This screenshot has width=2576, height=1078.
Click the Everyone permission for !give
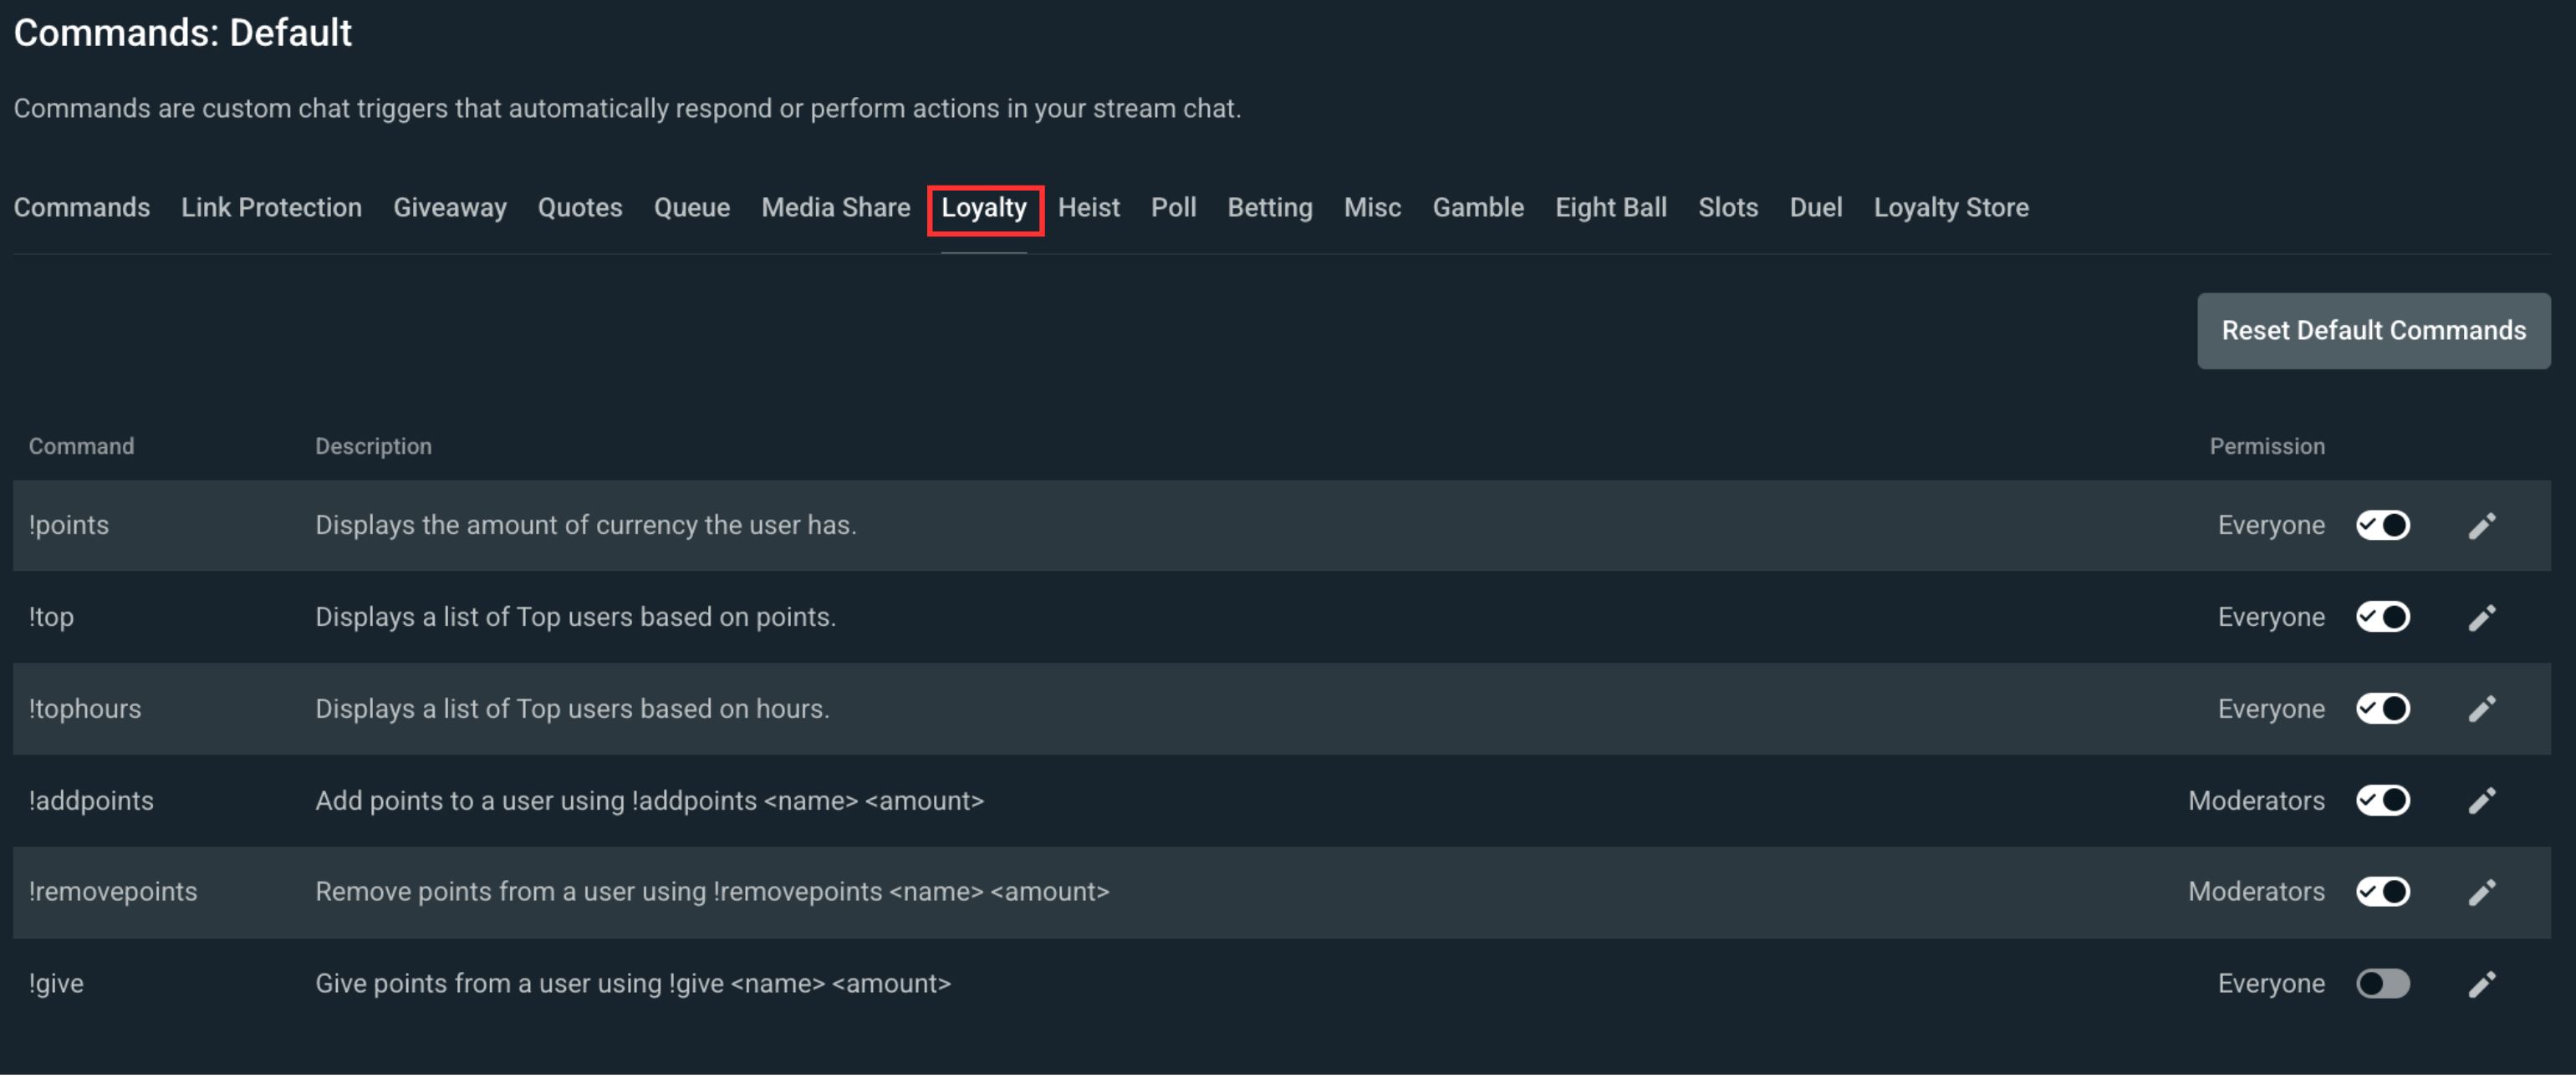[x=2271, y=984]
